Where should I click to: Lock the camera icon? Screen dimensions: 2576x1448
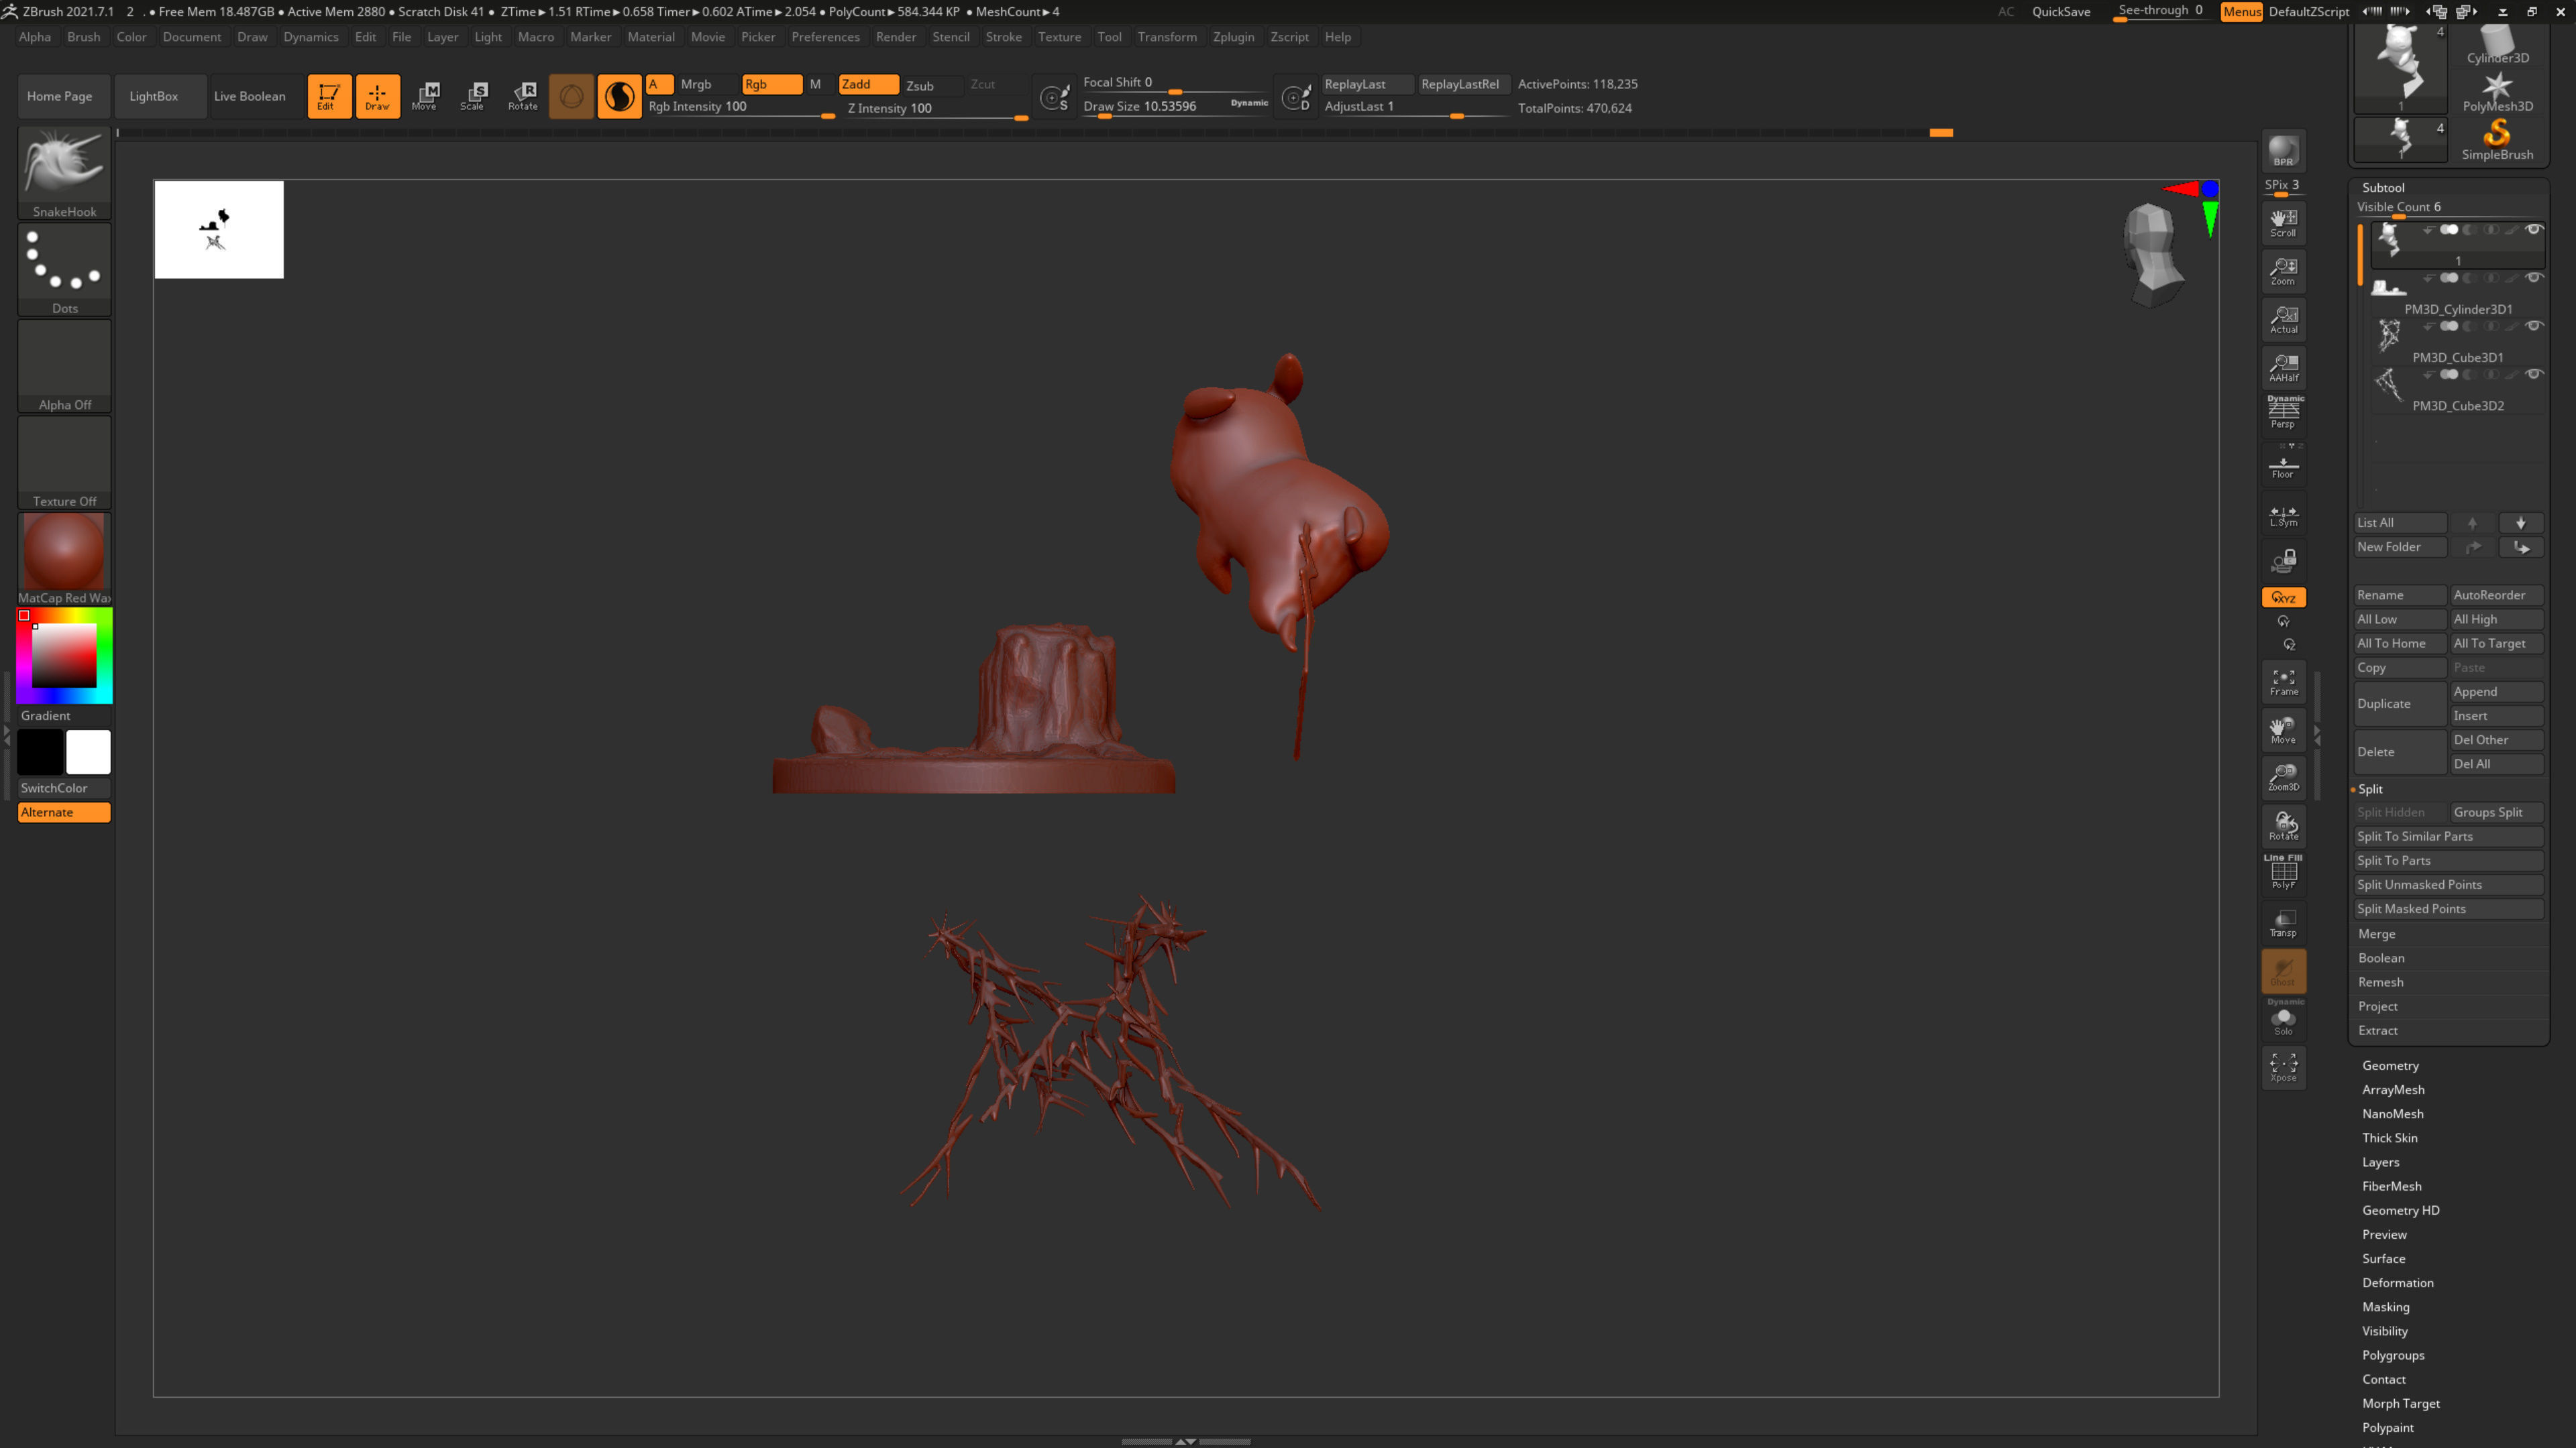[x=2283, y=560]
